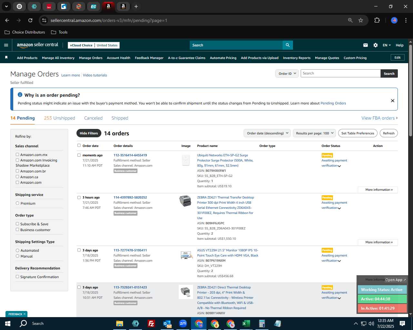Reload the page with refresh icon
The image size is (413, 330).
click(30, 20)
